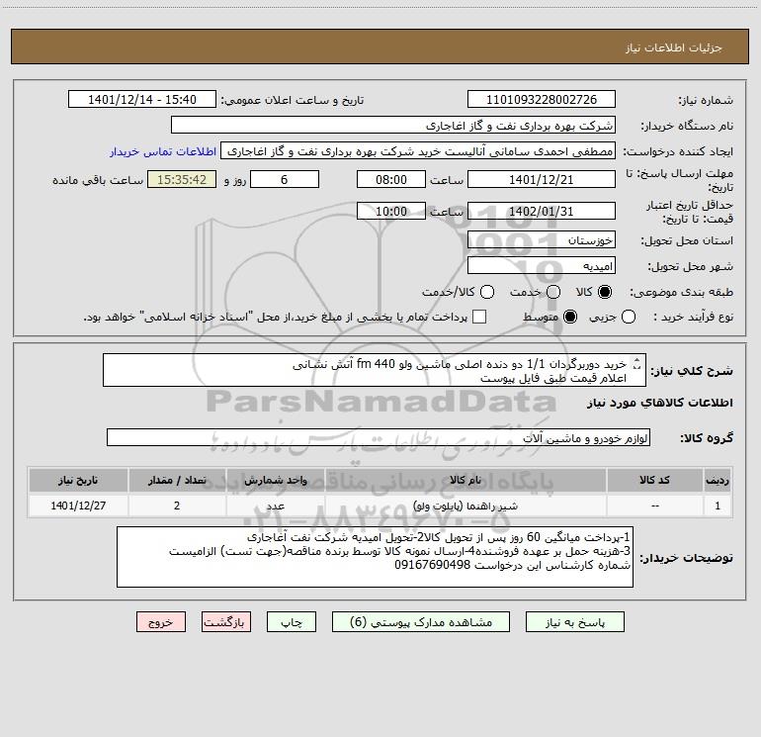Click the delivery city field 'امیدیه'
This screenshot has width=761, height=737.
(542, 266)
